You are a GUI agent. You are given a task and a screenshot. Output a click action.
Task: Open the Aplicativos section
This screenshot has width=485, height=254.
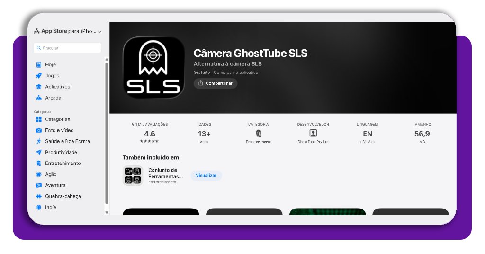57,87
